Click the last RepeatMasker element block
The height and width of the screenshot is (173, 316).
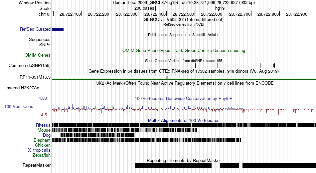[279, 165]
